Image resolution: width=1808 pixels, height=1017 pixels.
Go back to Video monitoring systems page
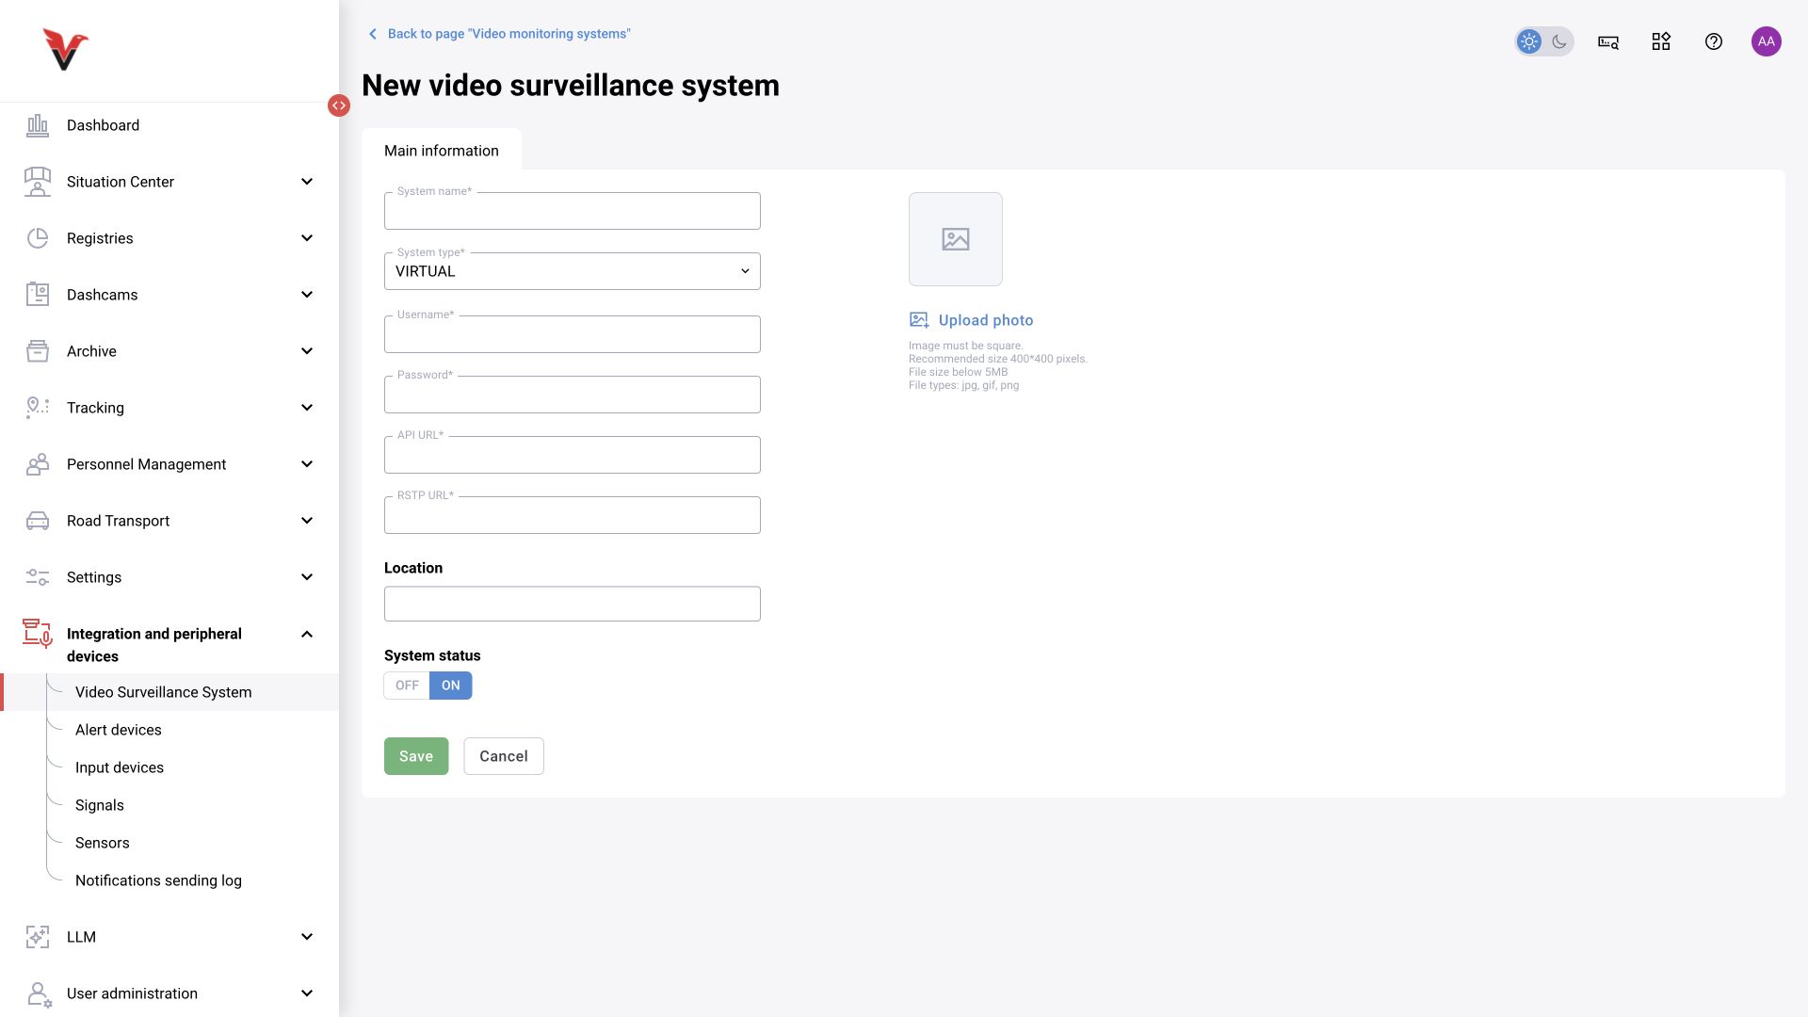[499, 34]
